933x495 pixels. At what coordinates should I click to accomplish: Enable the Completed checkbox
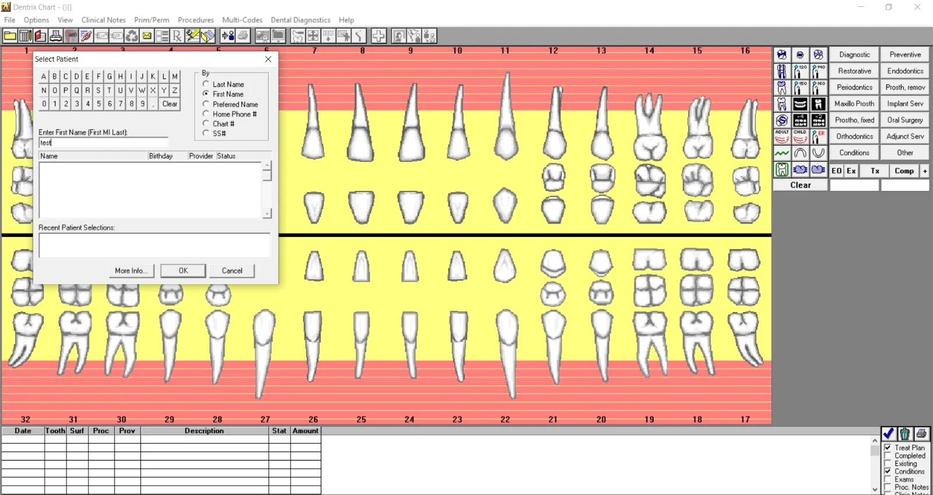coord(888,456)
